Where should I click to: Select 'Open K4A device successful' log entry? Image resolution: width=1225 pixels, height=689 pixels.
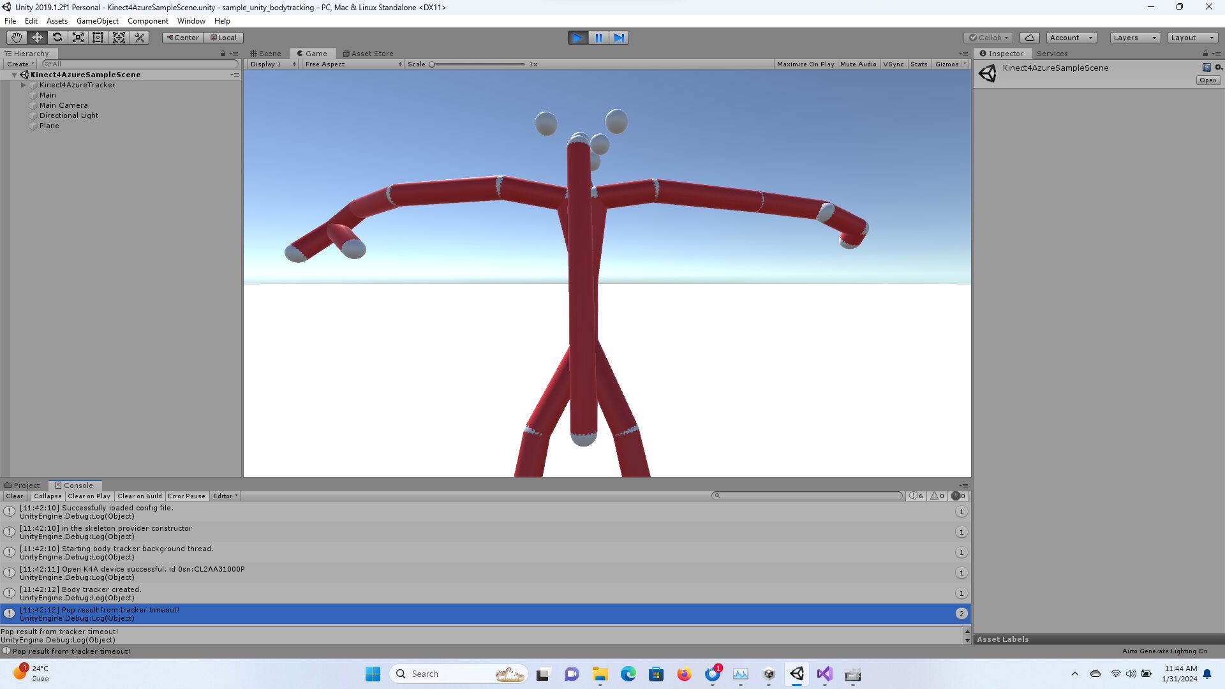coord(485,573)
